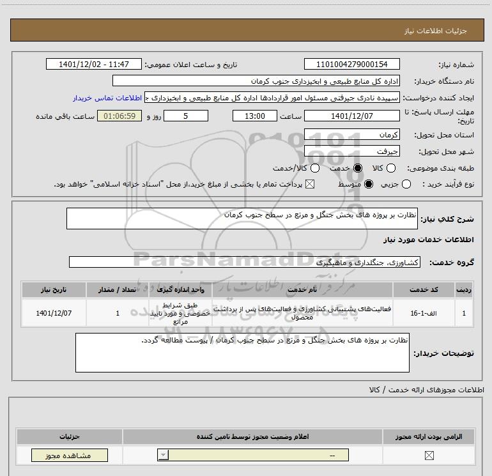Click the نام خدمت column header

302,289
